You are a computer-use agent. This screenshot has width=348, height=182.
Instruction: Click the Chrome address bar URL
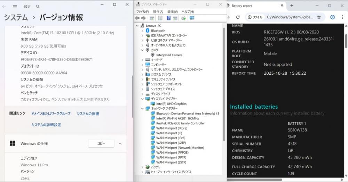[x=290, y=17]
